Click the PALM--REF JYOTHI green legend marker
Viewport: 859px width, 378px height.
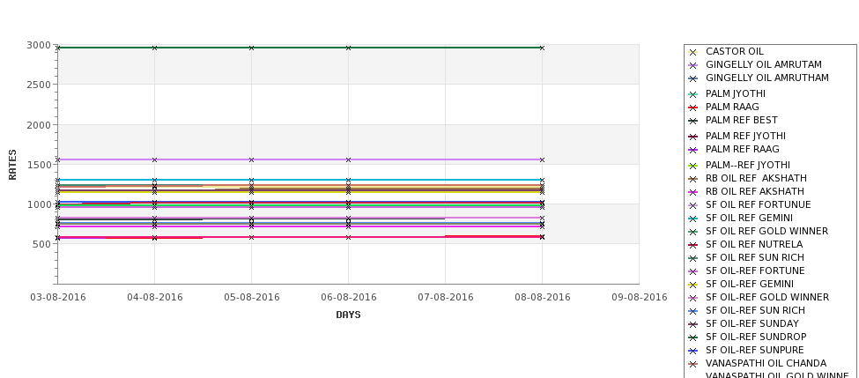point(693,166)
